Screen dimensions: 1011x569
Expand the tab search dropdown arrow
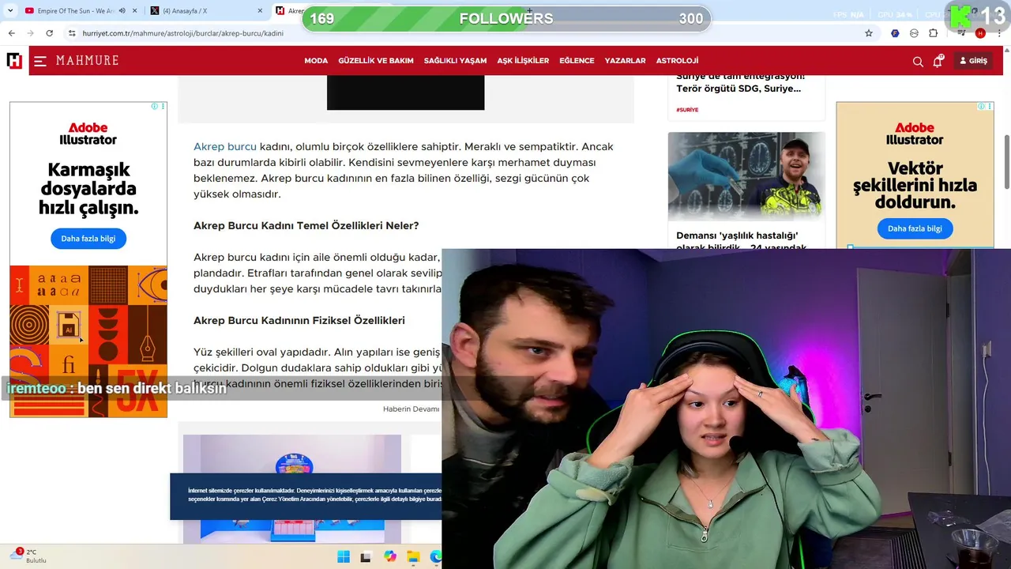point(11,10)
